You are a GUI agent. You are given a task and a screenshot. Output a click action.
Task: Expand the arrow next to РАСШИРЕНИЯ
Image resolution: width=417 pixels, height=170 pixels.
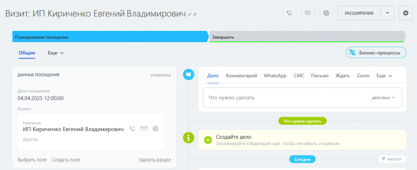coord(387,13)
